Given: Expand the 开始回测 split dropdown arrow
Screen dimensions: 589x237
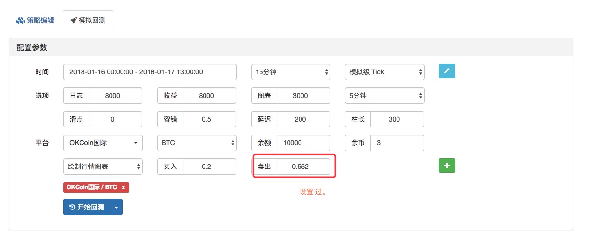Looking at the screenshot, I should click(x=116, y=207).
